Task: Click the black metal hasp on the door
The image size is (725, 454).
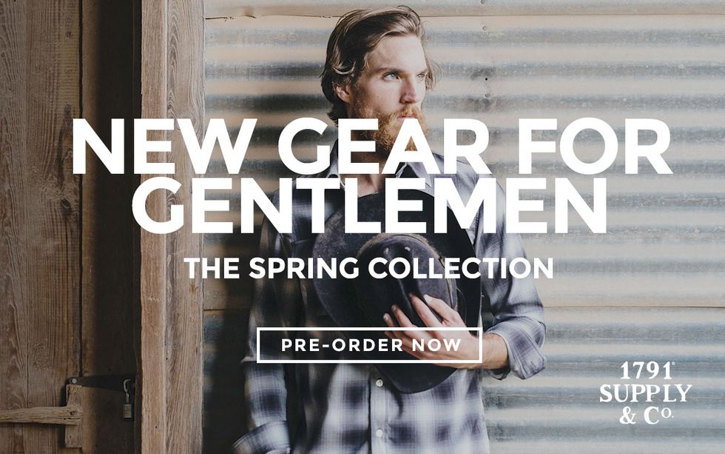Action: pyautogui.click(x=101, y=382)
